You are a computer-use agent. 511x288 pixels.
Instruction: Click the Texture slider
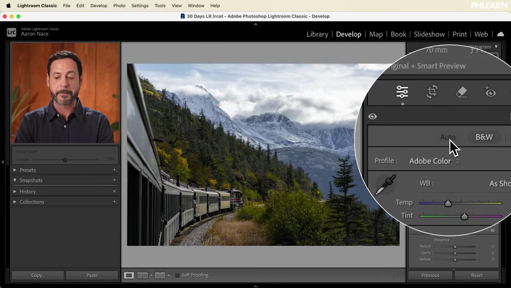tap(455, 247)
